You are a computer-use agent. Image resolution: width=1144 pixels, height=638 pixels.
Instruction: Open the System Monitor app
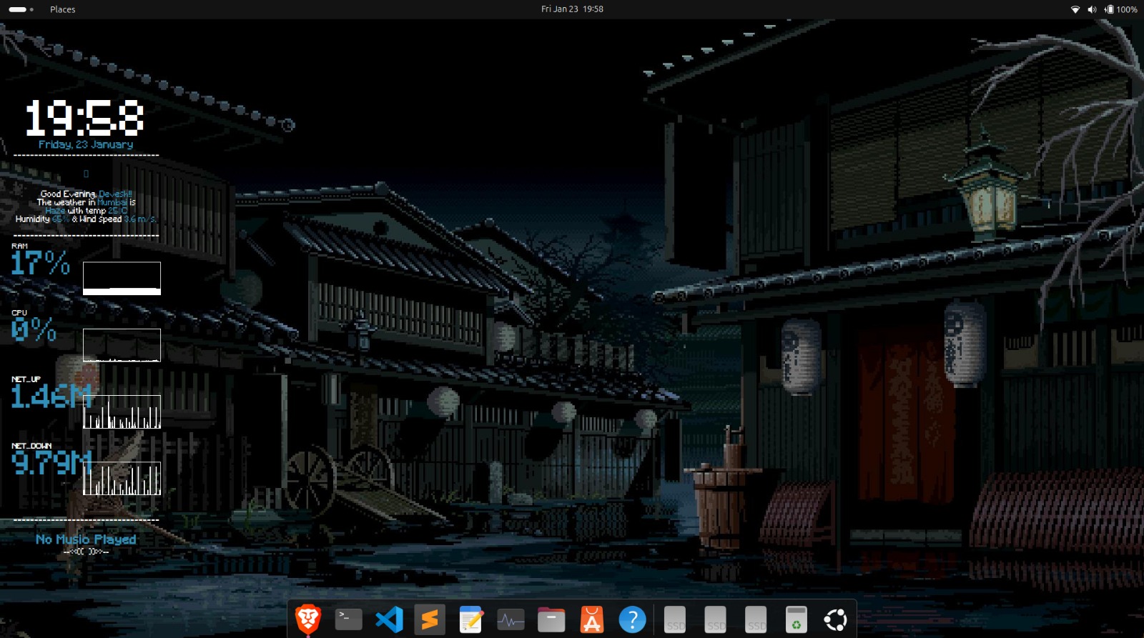point(511,619)
